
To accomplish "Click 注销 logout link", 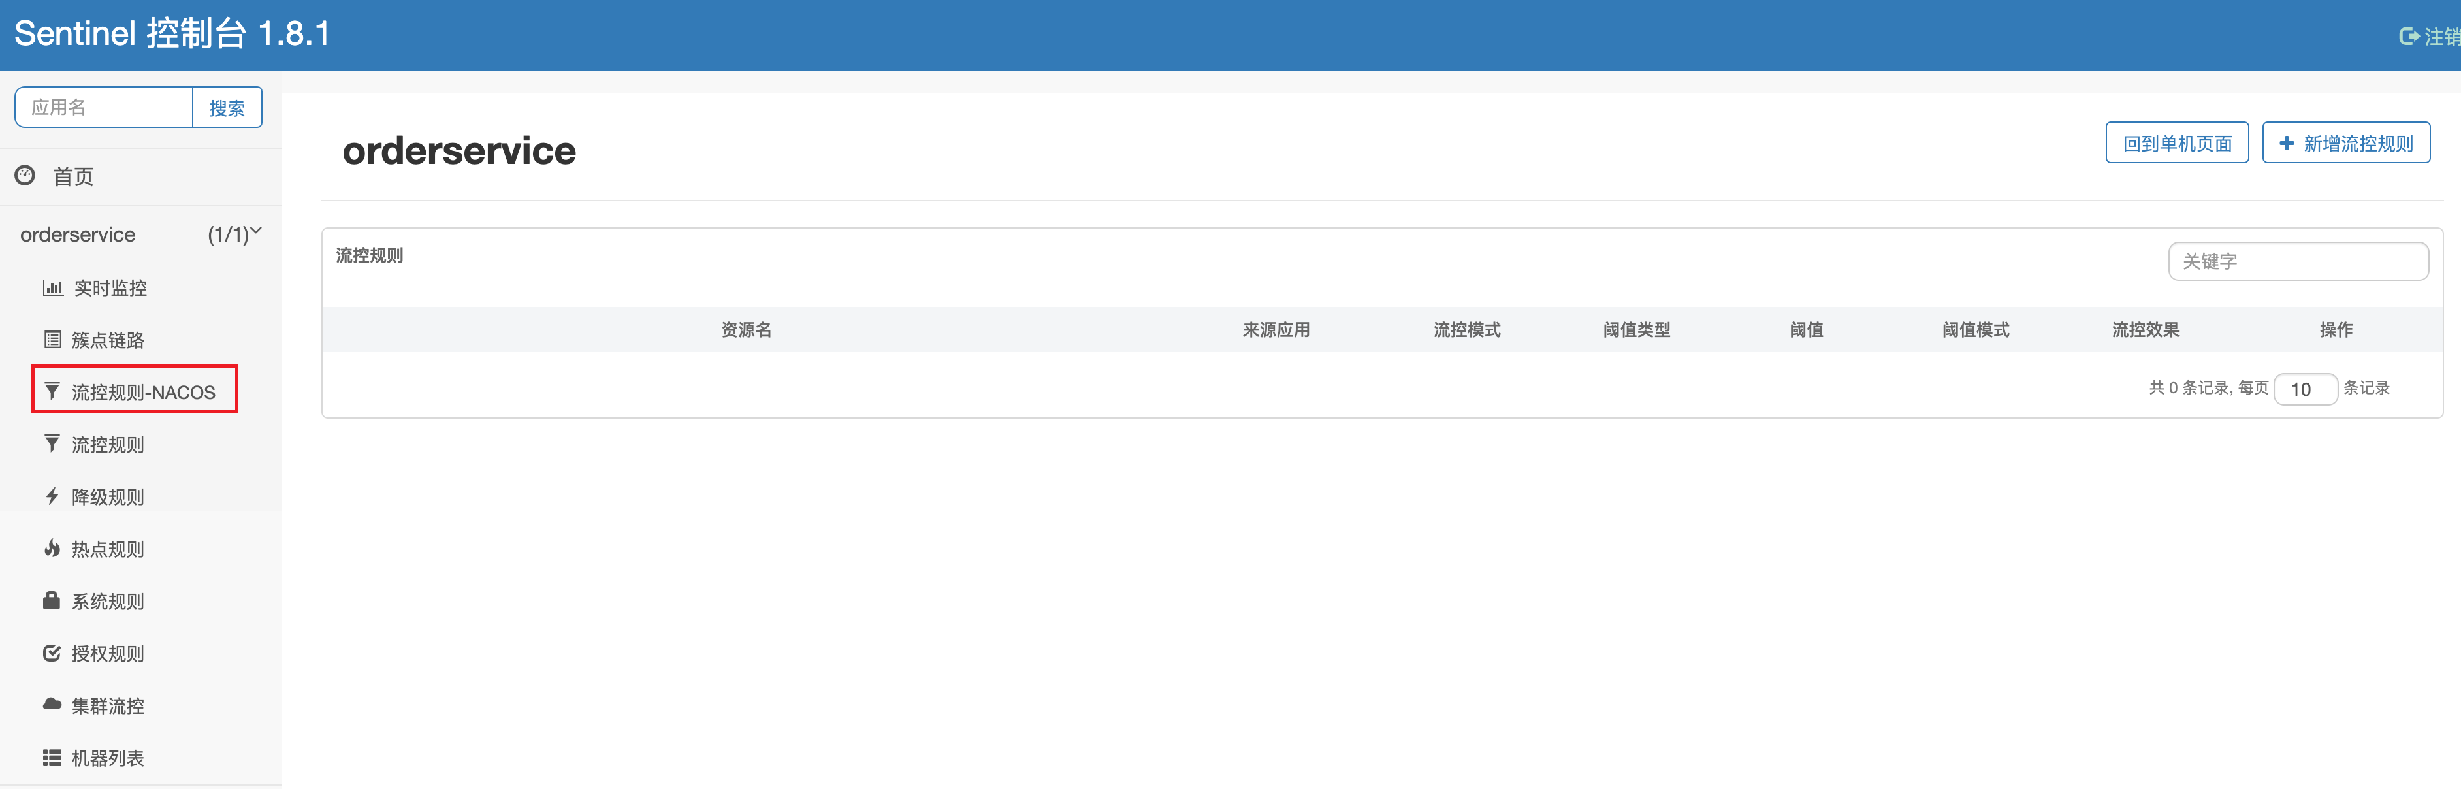I will point(2430,37).
